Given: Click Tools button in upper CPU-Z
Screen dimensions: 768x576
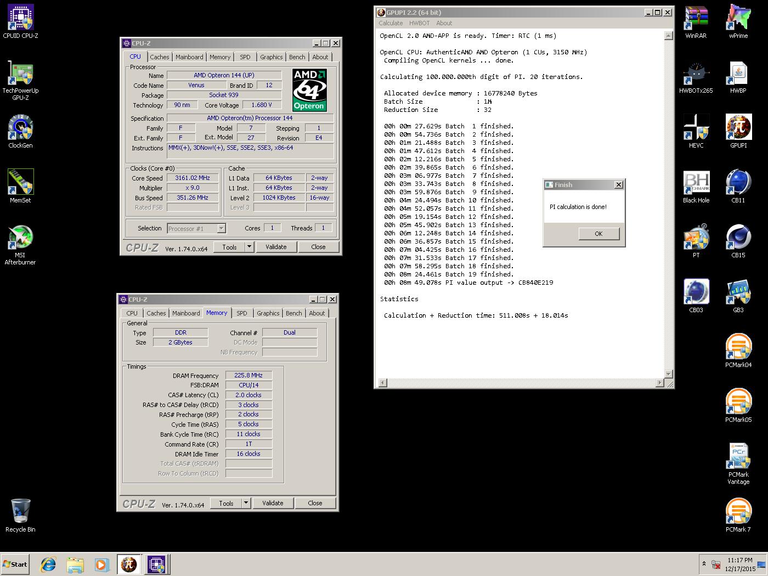Looking at the screenshot, I should click(229, 247).
